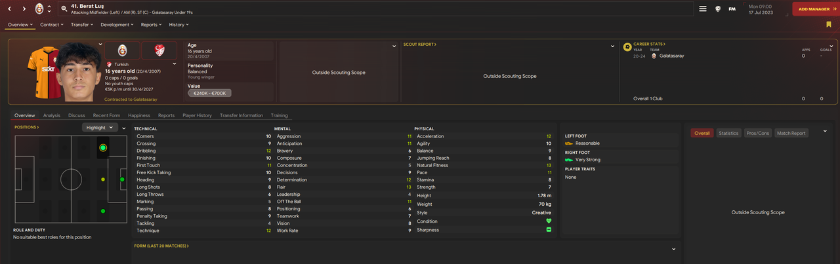This screenshot has height=264, width=840.
Task: Expand the chevron beside Highlight dropdown
Action: [x=124, y=128]
